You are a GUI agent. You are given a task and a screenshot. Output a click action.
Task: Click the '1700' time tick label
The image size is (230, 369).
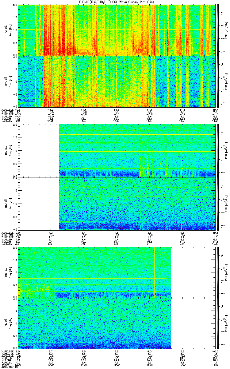182,365
